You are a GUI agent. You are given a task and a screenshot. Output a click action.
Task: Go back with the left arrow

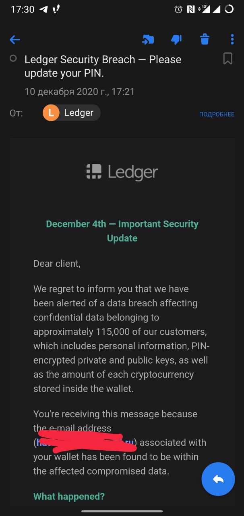click(15, 40)
